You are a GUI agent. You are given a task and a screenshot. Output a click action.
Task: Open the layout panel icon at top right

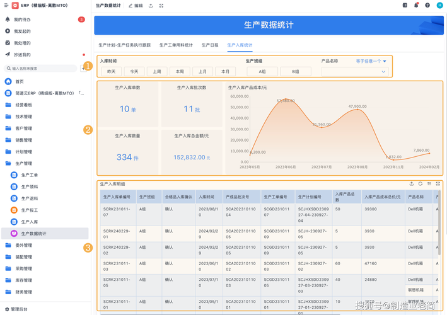pos(405,5)
